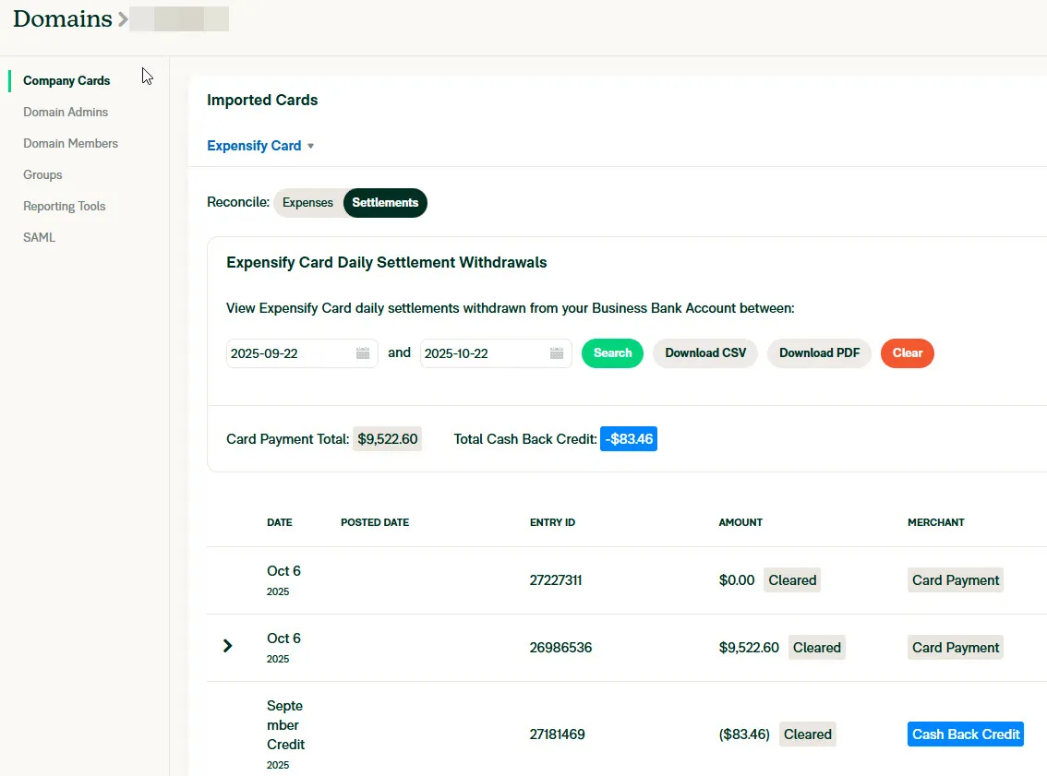1047x776 pixels.
Task: Open calendar icon in end date field
Action: pyautogui.click(x=557, y=353)
